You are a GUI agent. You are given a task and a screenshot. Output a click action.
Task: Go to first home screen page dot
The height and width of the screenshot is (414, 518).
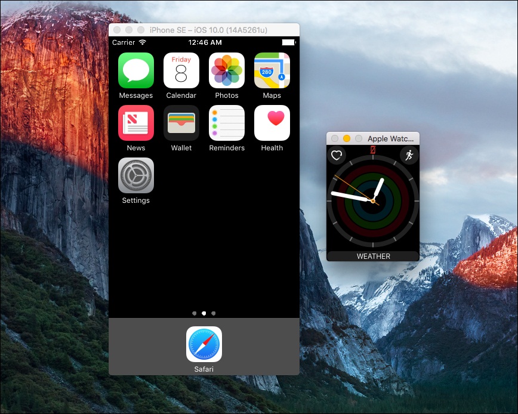point(195,313)
